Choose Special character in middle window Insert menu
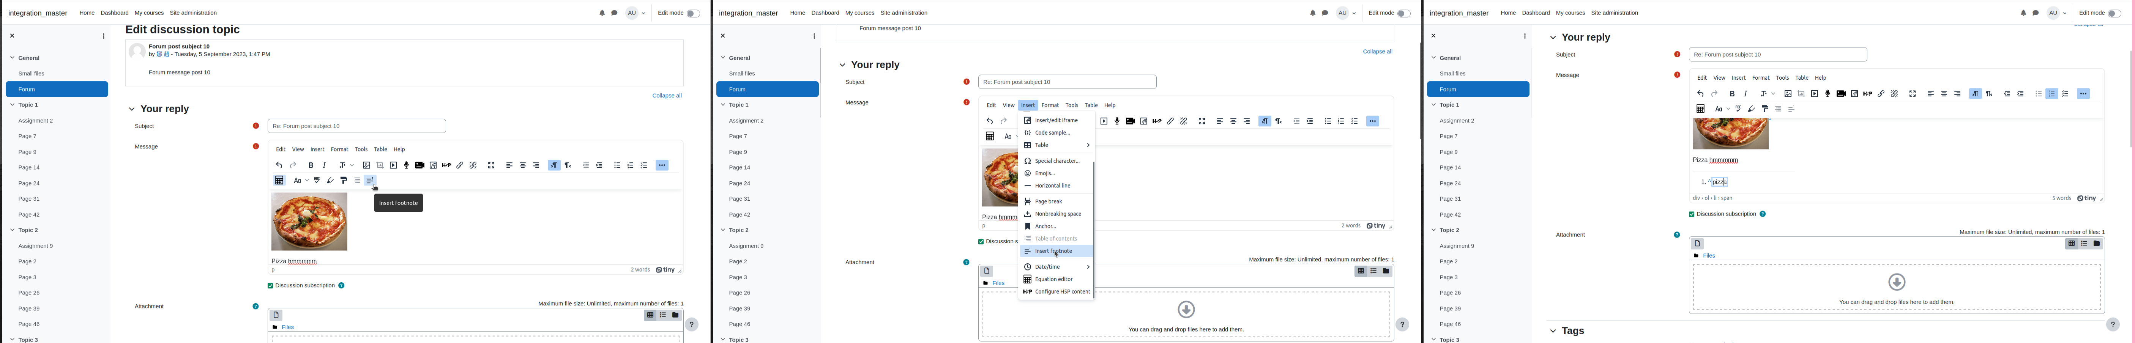This screenshot has width=2135, height=343. pyautogui.click(x=1057, y=162)
